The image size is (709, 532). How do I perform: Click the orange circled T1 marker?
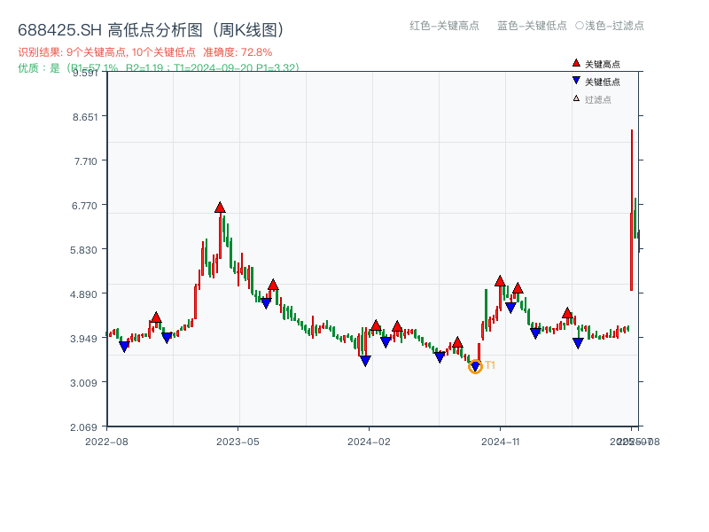click(475, 365)
